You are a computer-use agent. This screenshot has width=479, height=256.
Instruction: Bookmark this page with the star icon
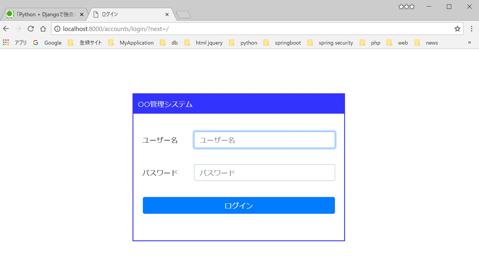click(457, 29)
